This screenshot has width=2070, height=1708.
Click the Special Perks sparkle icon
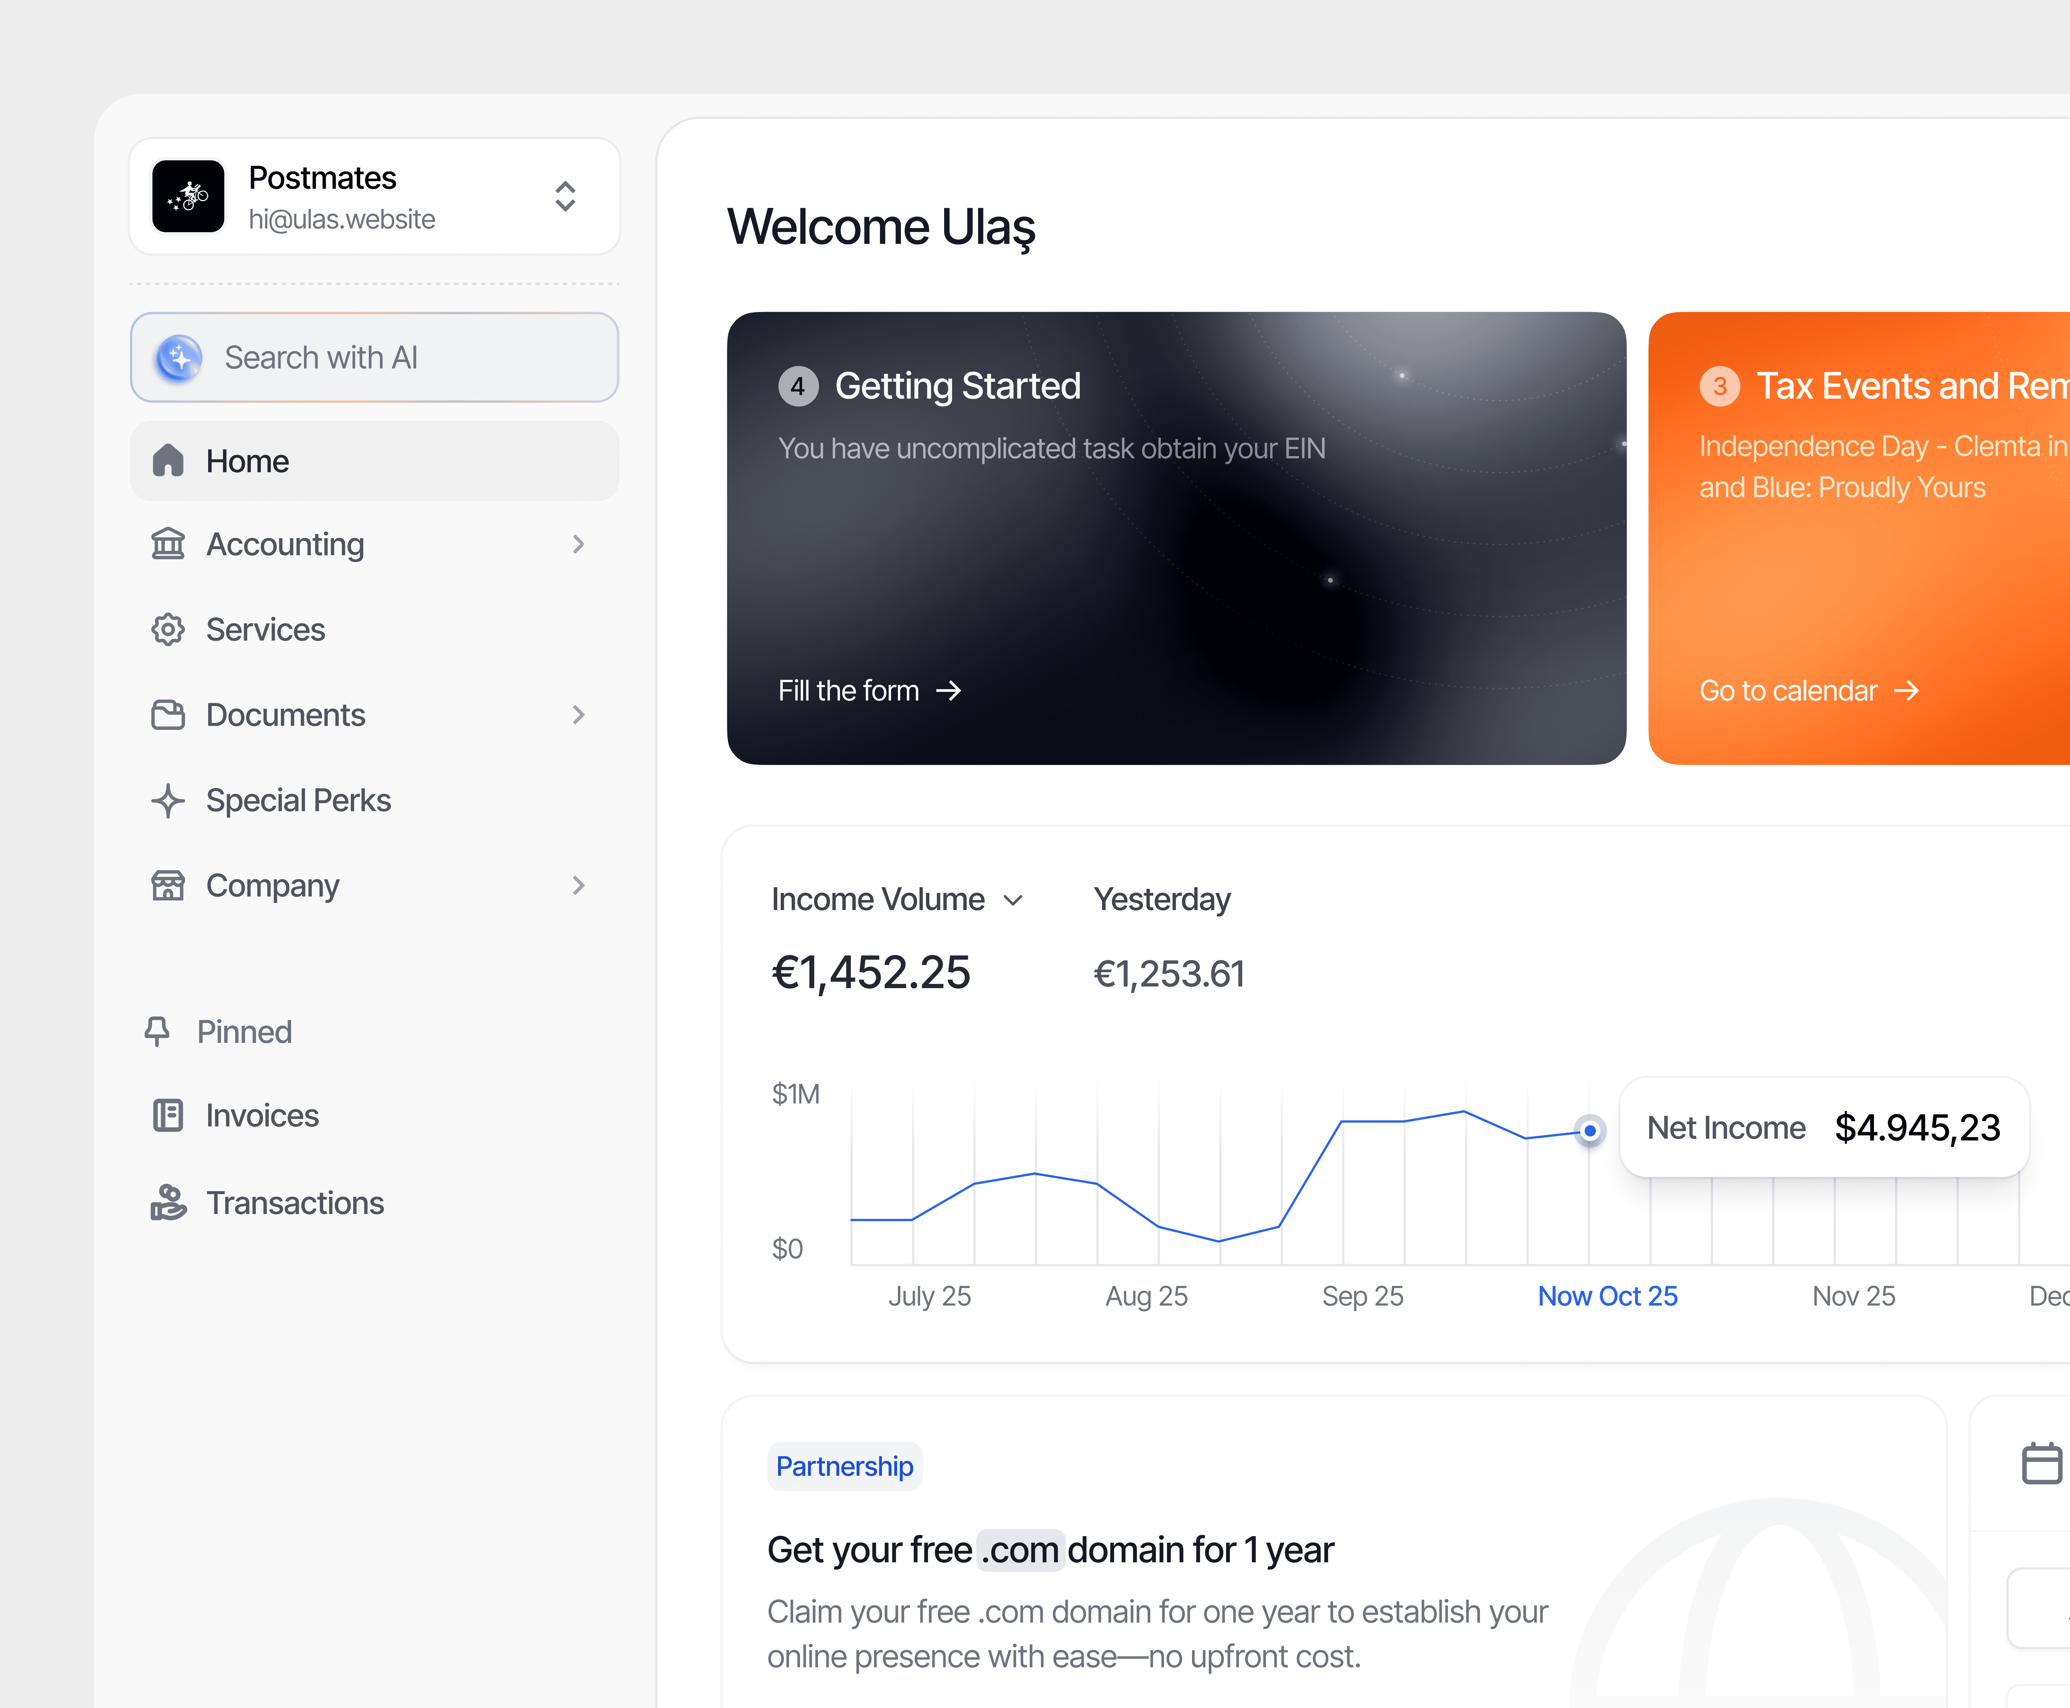coord(168,801)
